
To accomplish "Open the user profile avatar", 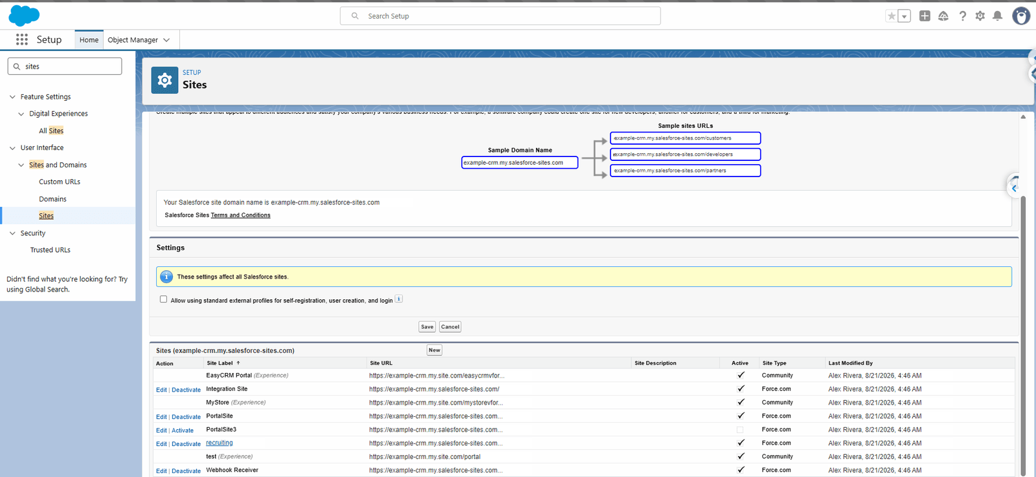I will pos(1021,16).
